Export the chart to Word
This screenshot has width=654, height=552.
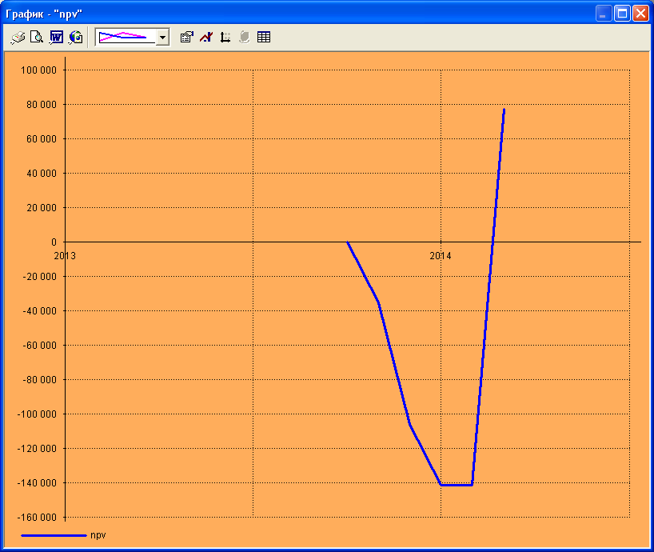[56, 38]
